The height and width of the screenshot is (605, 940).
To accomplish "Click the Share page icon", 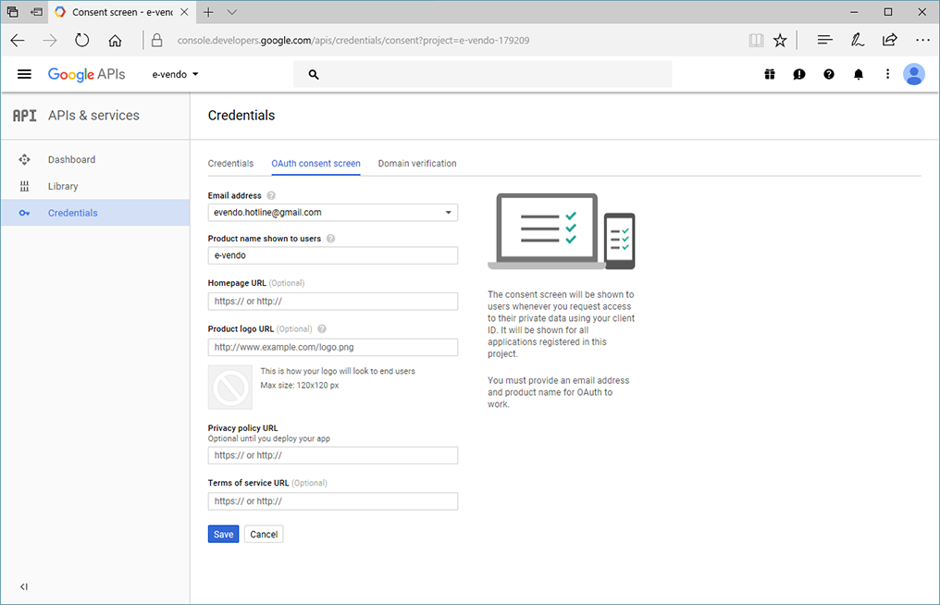I will click(x=890, y=40).
